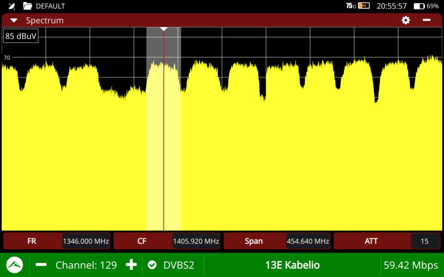Decrease channel with the minus button

[41, 265]
